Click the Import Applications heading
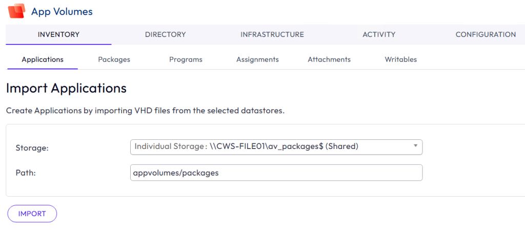Screen dimensions: 525x234 coord(66,88)
